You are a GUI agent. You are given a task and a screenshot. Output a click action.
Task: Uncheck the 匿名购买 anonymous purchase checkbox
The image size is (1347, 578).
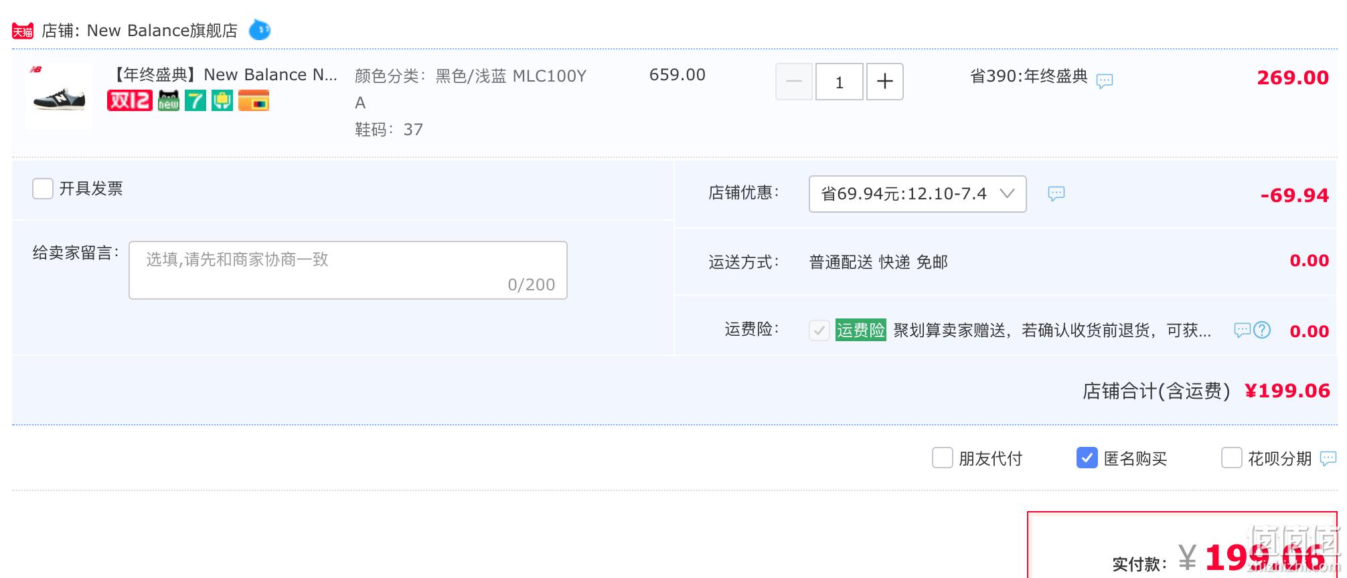tap(1087, 458)
